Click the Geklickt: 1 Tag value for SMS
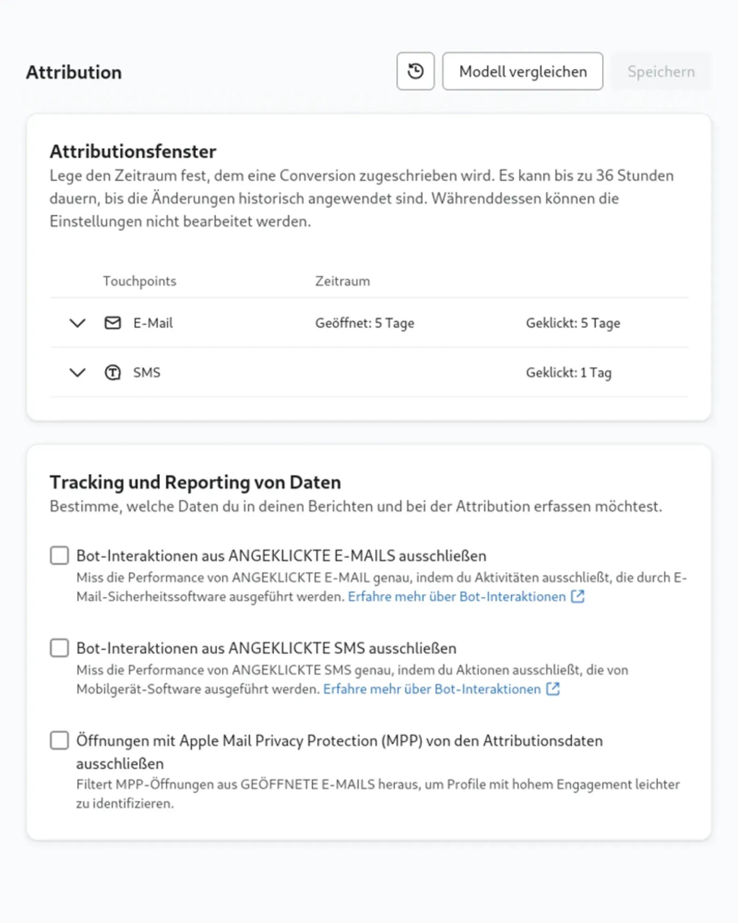Image resolution: width=738 pixels, height=923 pixels. pyautogui.click(x=568, y=372)
